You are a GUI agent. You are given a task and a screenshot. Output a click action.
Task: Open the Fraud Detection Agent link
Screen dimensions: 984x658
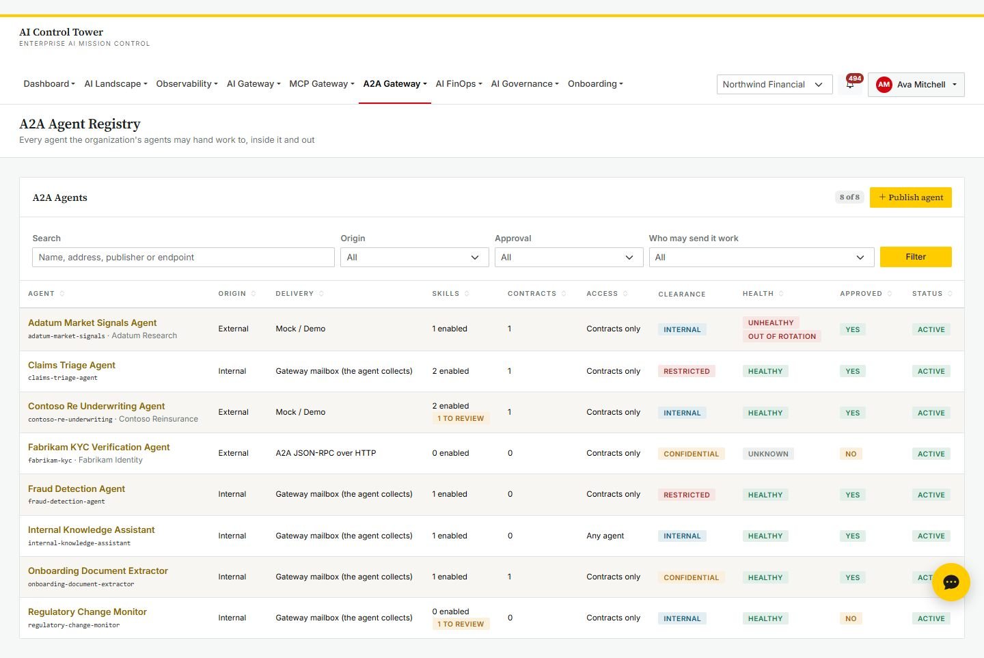[77, 489]
